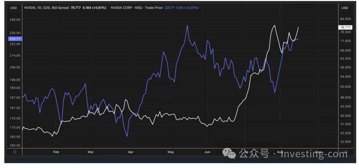Select the NVIDIA CORP NSQ Trade Price legend
Viewport: 359px width, 168px height.
pyautogui.click(x=137, y=8)
